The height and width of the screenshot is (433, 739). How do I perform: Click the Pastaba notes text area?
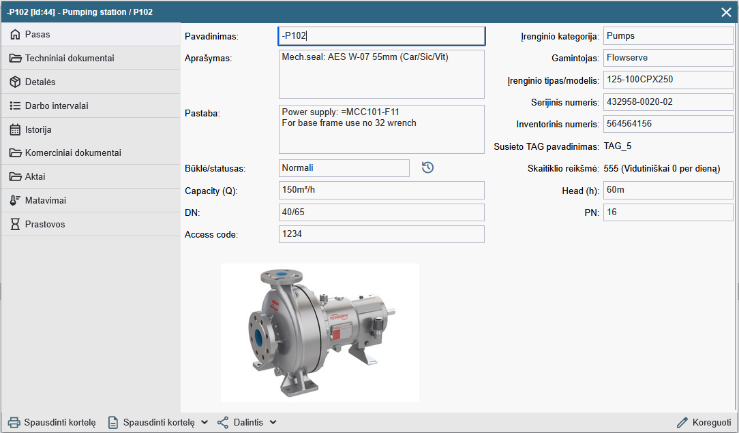coord(382,129)
